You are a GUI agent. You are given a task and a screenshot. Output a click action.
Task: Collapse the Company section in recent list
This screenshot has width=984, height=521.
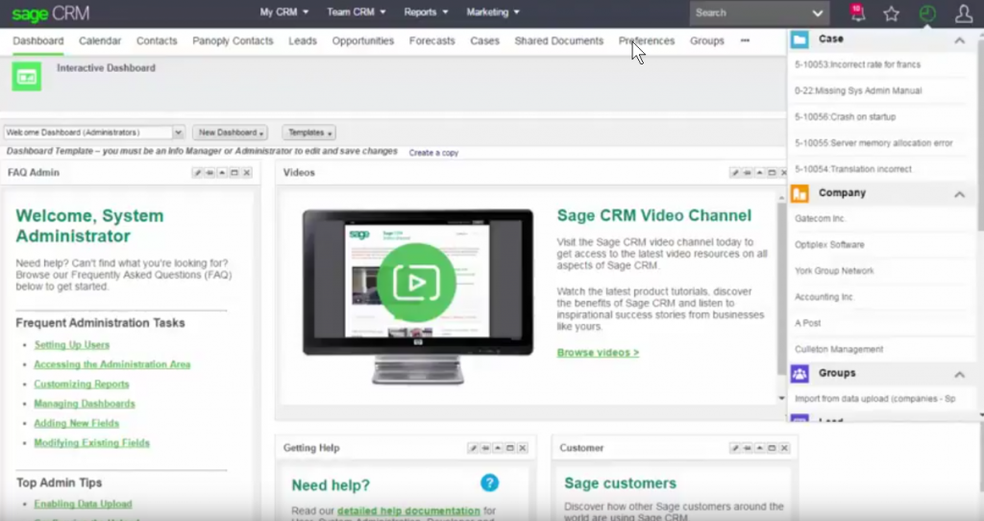tap(960, 194)
